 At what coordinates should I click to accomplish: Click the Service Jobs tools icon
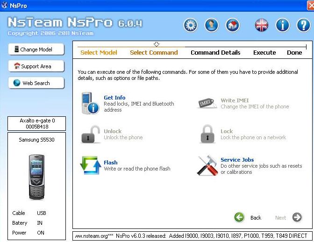pyautogui.click(x=207, y=165)
